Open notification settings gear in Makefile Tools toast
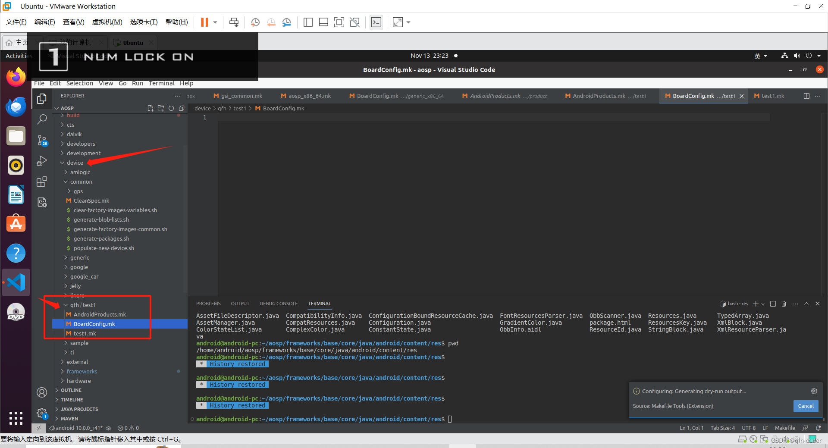 pos(814,391)
